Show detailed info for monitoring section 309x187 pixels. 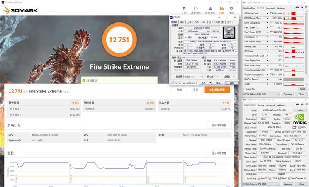pyautogui.click(x=219, y=153)
